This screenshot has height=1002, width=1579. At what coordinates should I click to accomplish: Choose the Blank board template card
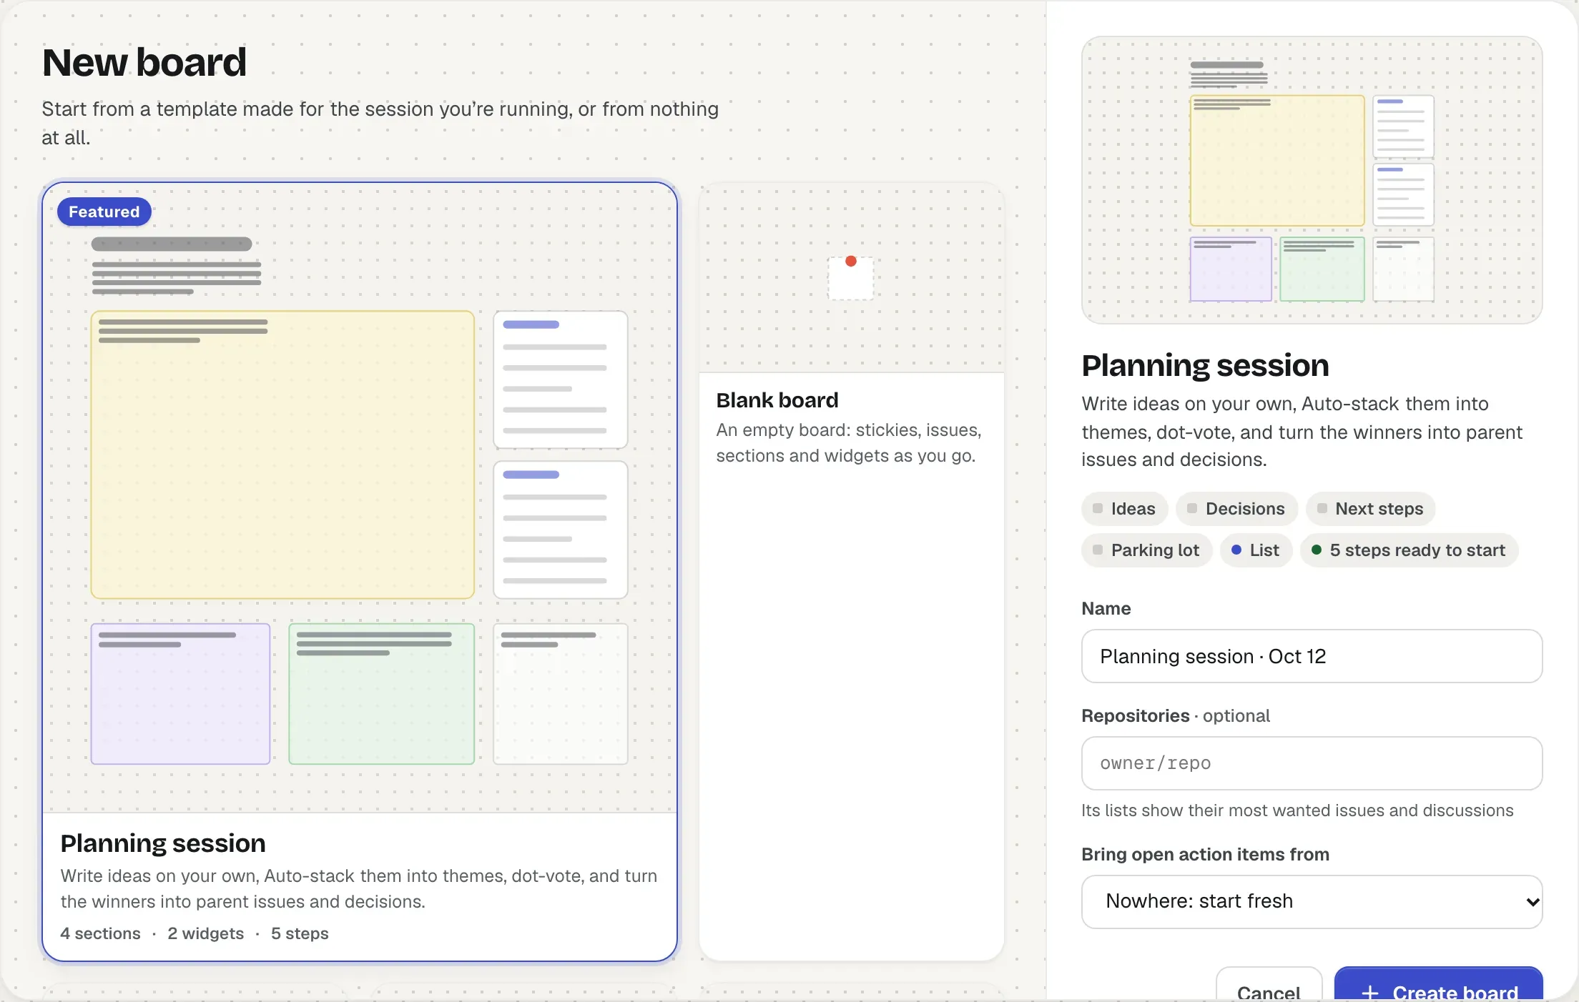pyautogui.click(x=851, y=572)
